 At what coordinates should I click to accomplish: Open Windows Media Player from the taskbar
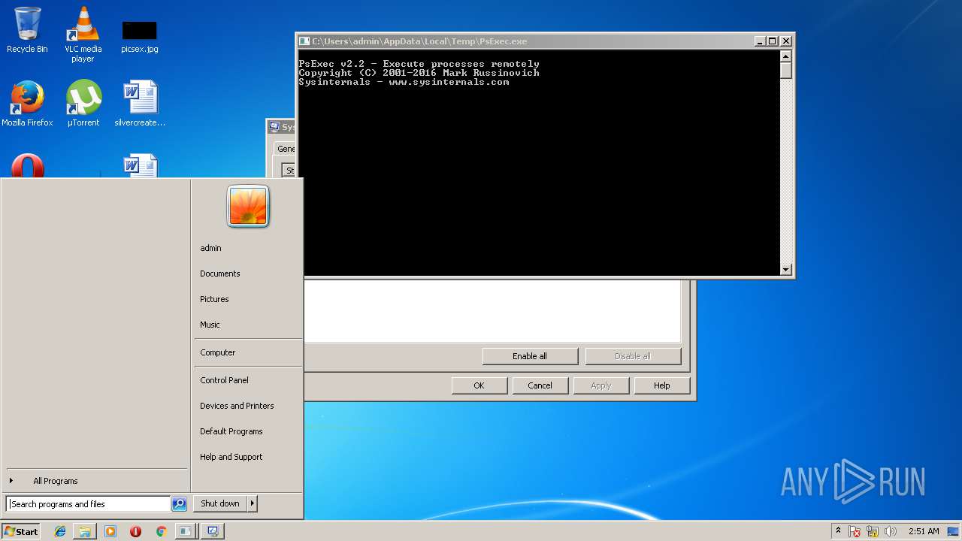110,531
